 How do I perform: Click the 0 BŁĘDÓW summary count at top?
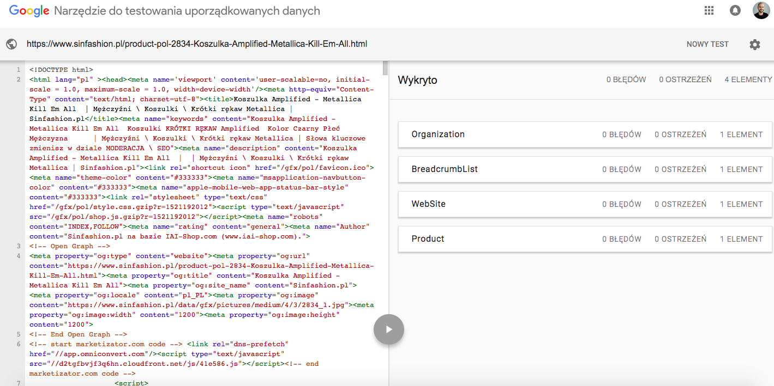[x=626, y=79]
